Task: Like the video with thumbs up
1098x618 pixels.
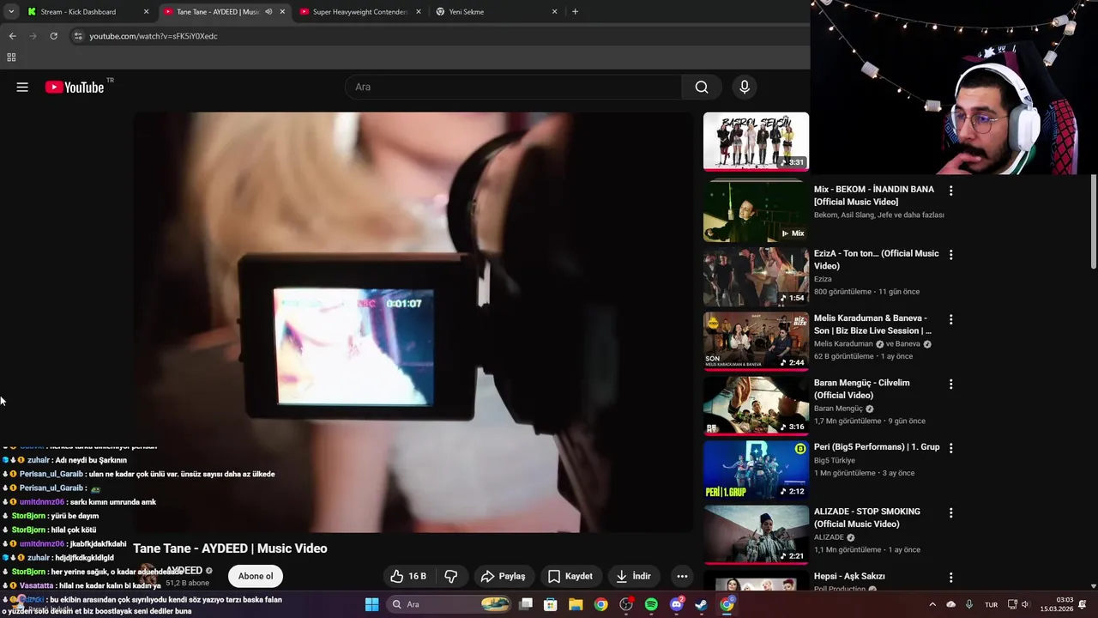Action: point(408,576)
